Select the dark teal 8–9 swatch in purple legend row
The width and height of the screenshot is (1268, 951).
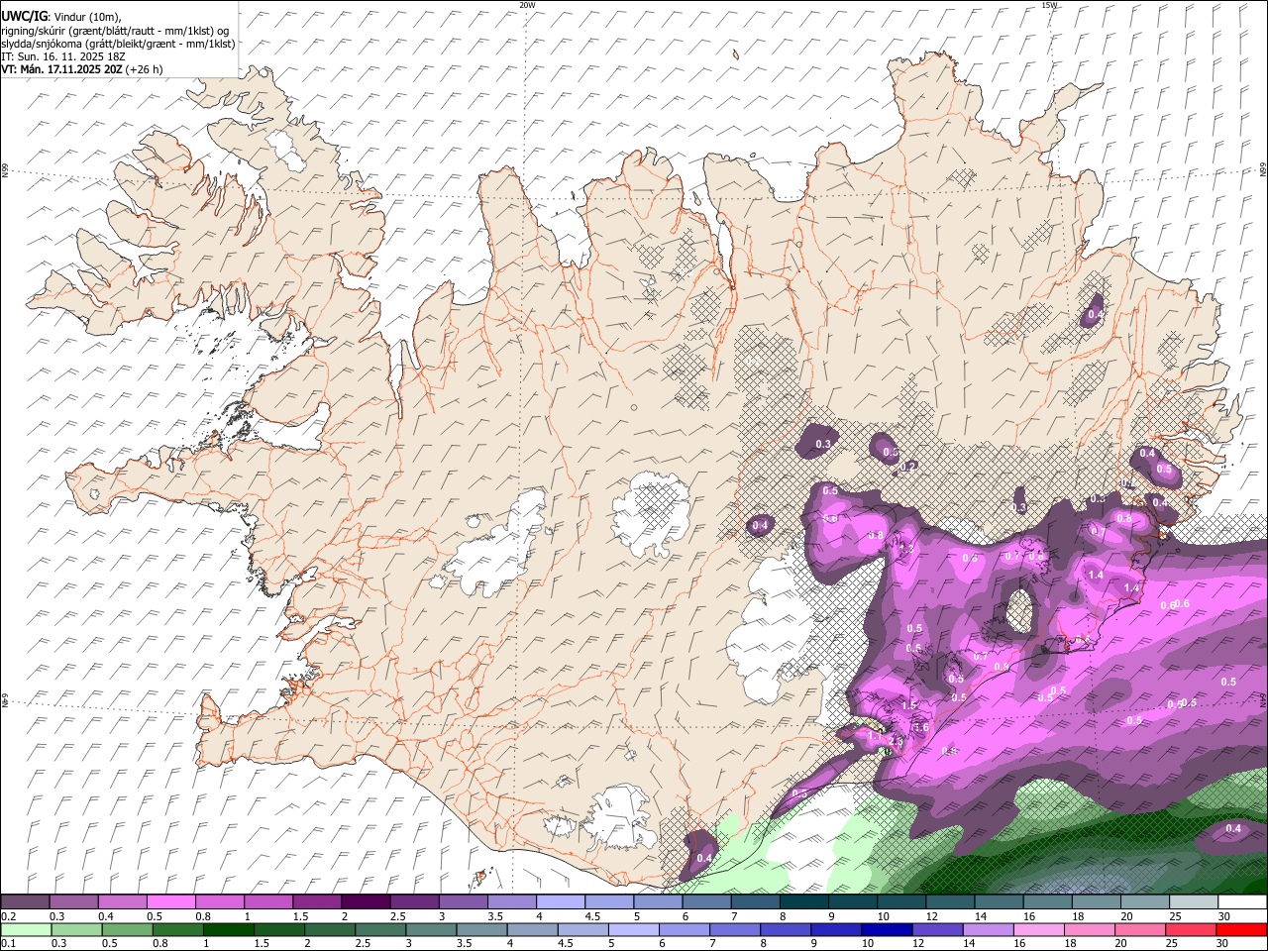(802, 902)
